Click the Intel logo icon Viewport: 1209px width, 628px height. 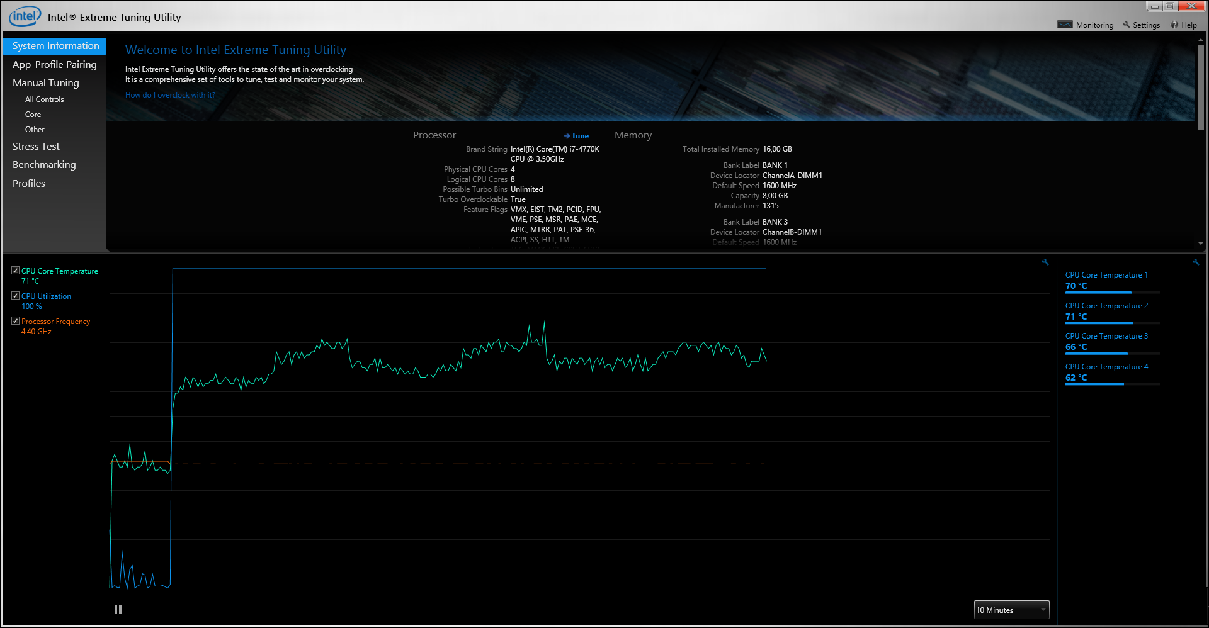(x=25, y=16)
